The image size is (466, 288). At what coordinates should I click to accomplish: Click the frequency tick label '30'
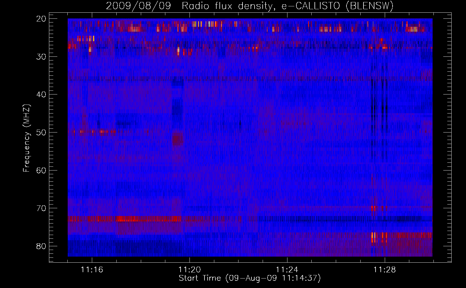[41, 57]
